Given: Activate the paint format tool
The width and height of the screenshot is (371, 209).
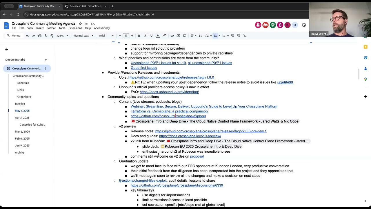Looking at the screenshot, I should [52, 36].
